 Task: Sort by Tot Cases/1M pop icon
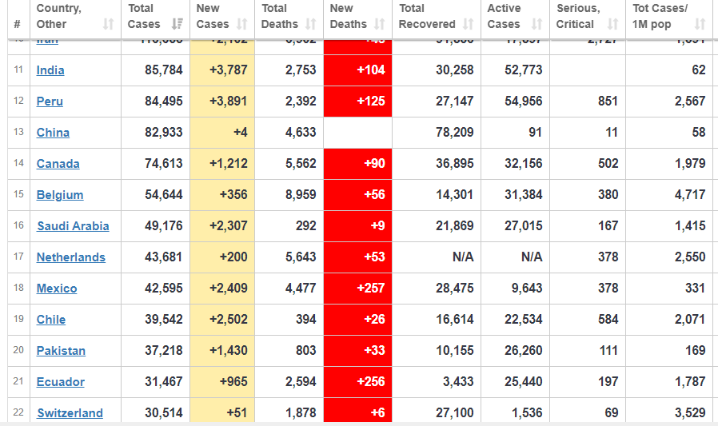[700, 24]
